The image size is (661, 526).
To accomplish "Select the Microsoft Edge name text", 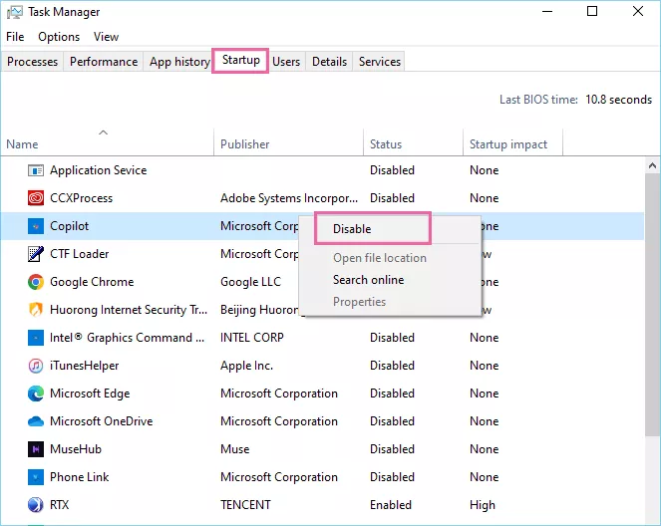I will coord(90,394).
